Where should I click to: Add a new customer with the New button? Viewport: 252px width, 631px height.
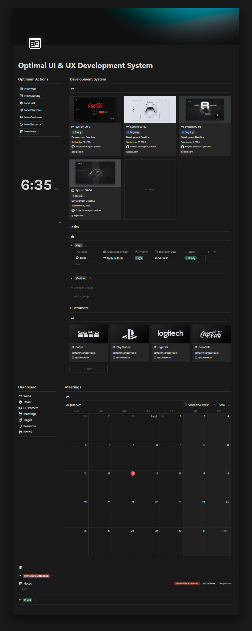coord(88,369)
